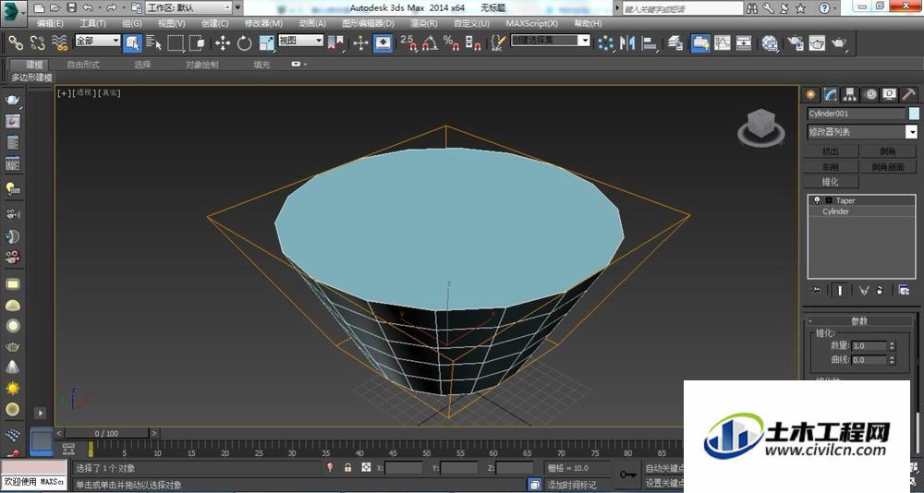Screen dimensions: 924x493
Task: Toggle the Graphite modeling ribbon
Action: (700, 42)
